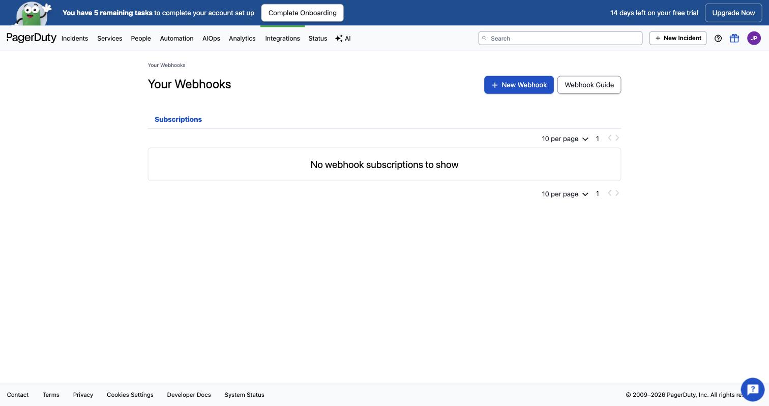Go to next page in bottom pagination
The height and width of the screenshot is (406, 769).
tap(617, 193)
